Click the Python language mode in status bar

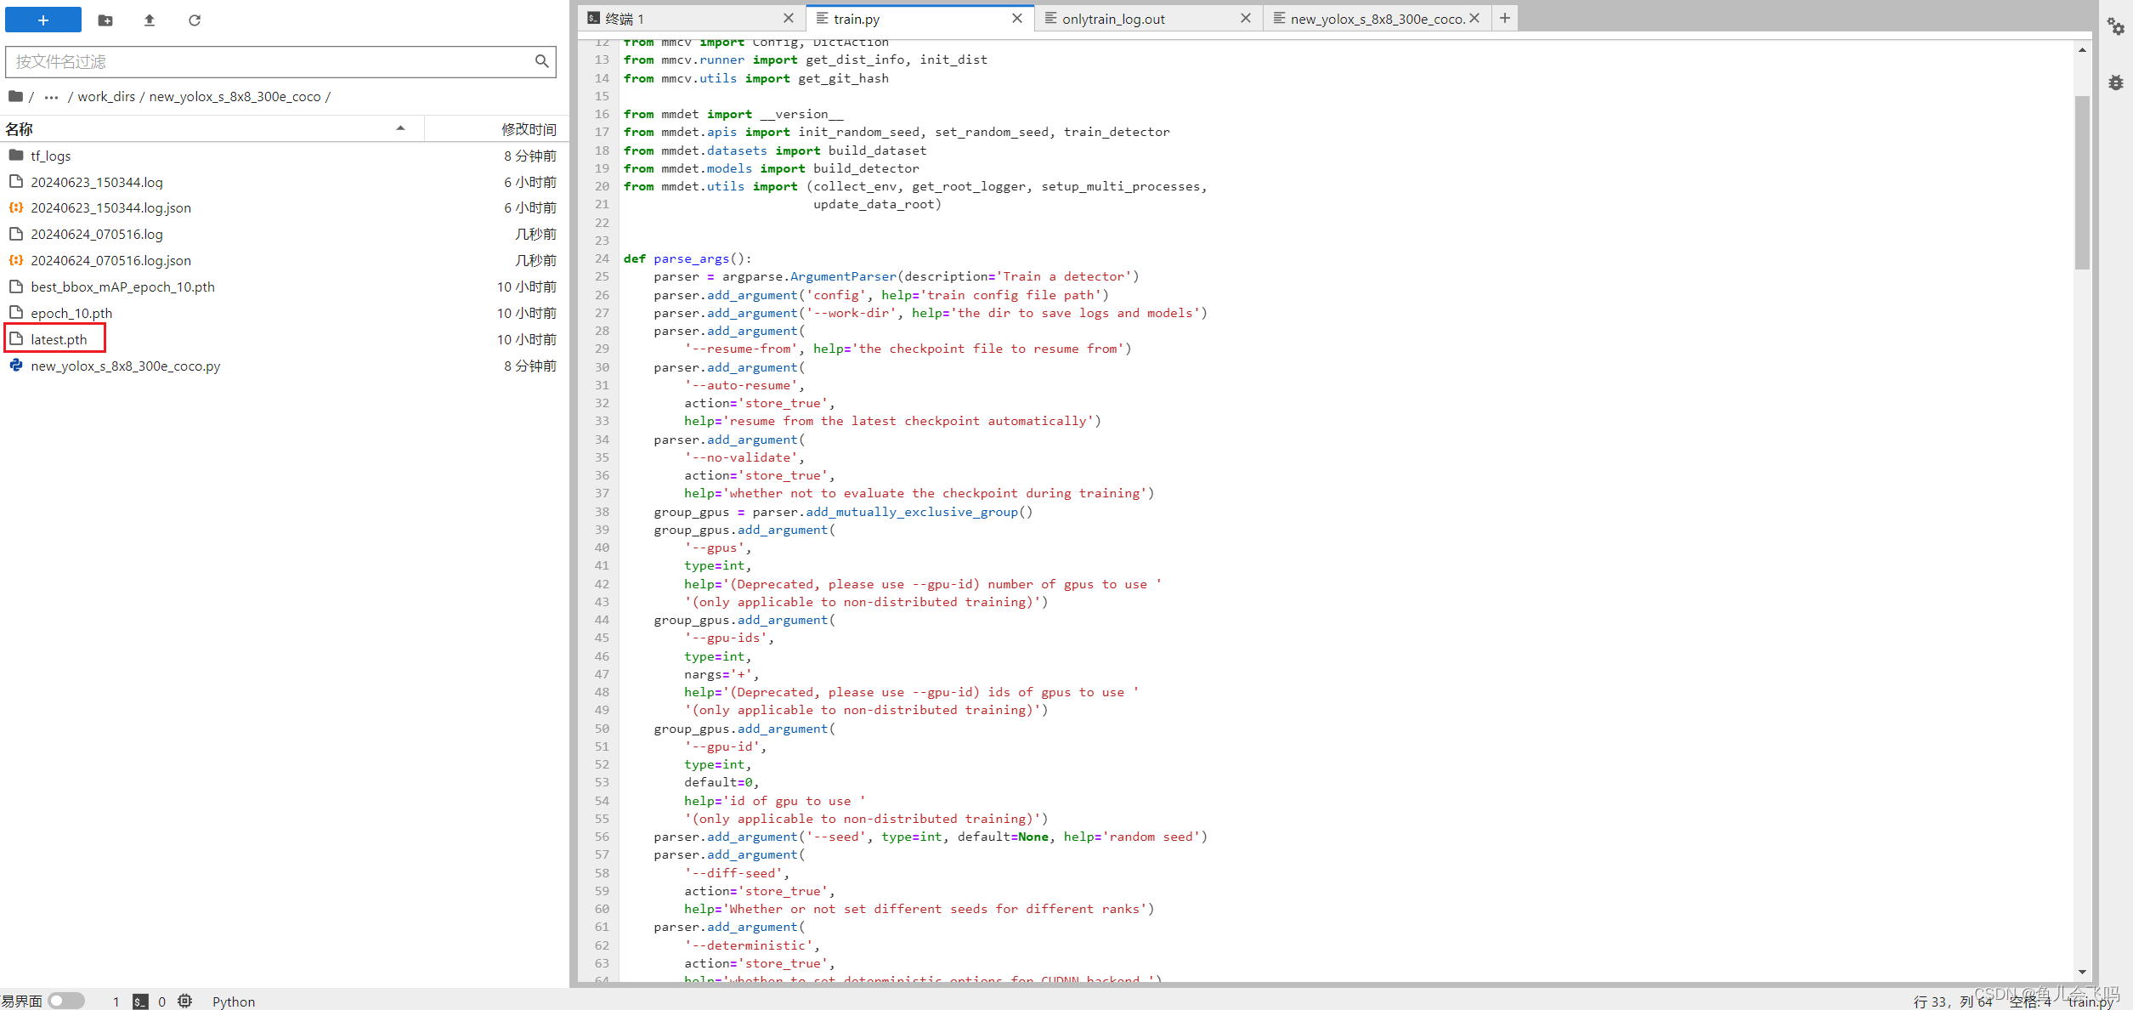tap(234, 1001)
